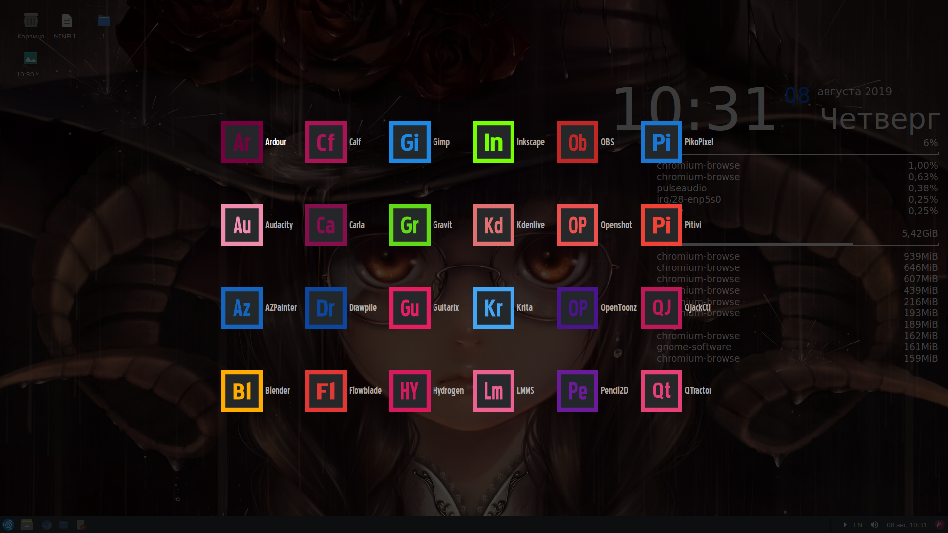This screenshot has height=533, width=948.
Task: Launch Inkscape with the green In icon
Action: coord(494,142)
